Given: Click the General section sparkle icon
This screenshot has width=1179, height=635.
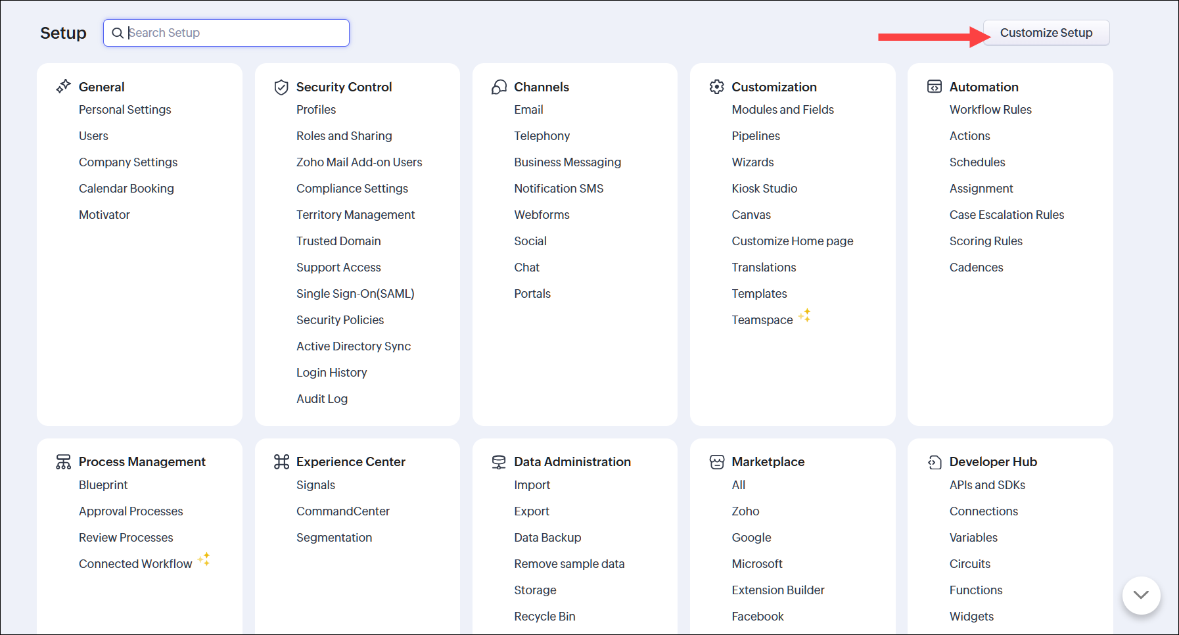Looking at the screenshot, I should (63, 86).
